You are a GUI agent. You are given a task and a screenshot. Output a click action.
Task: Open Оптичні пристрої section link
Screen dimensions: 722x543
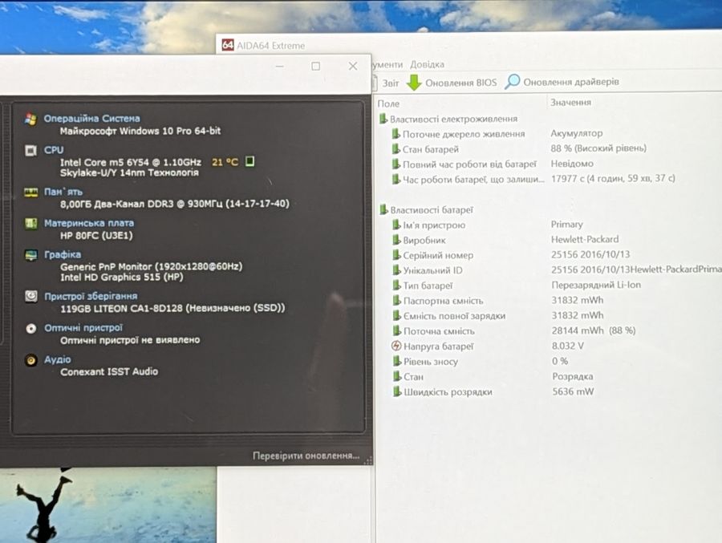point(83,327)
